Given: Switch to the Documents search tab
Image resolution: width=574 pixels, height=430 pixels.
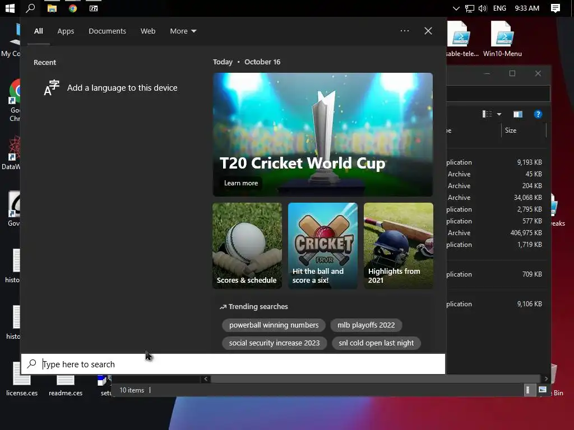Looking at the screenshot, I should click(x=107, y=31).
